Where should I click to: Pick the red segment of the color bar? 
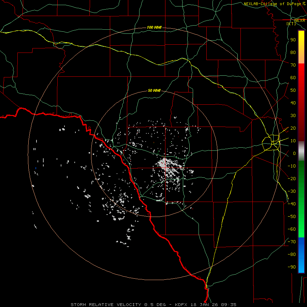pos(301,102)
